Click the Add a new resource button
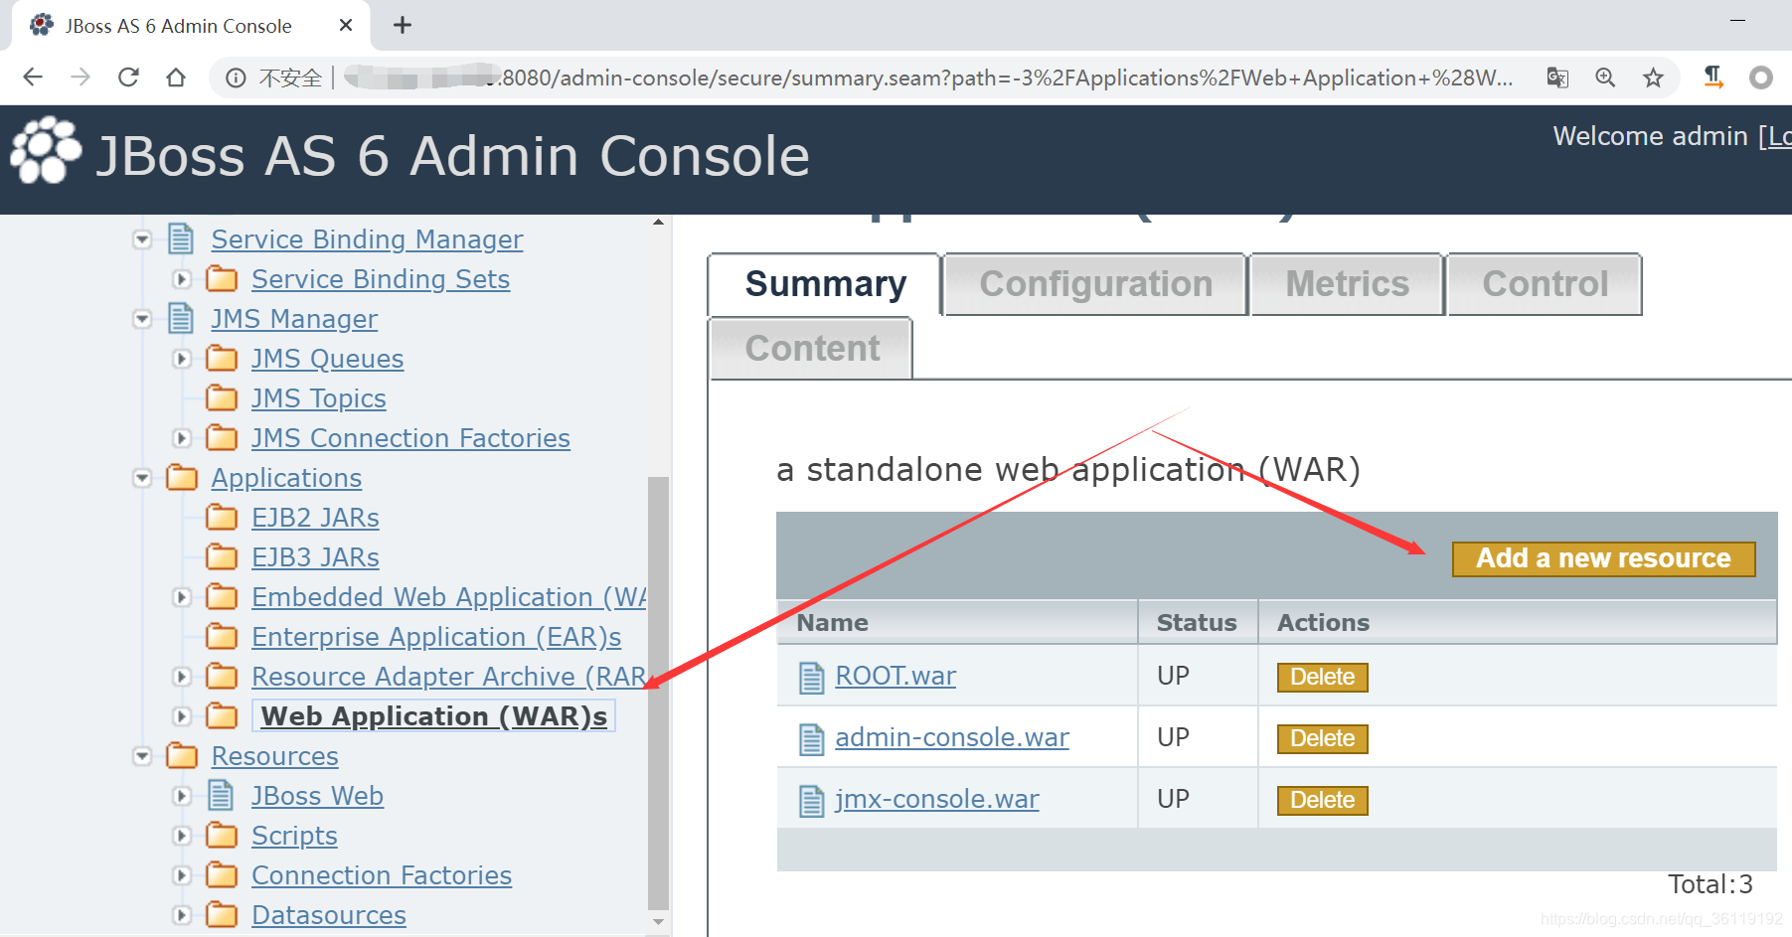This screenshot has height=937, width=1792. click(x=1603, y=558)
